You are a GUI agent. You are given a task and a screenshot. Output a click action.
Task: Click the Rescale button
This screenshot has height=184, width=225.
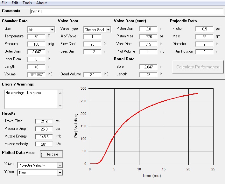tap(52, 154)
